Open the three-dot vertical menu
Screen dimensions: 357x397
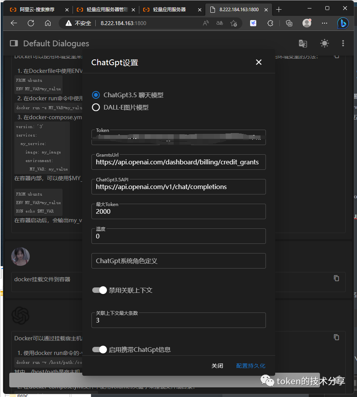tap(343, 43)
